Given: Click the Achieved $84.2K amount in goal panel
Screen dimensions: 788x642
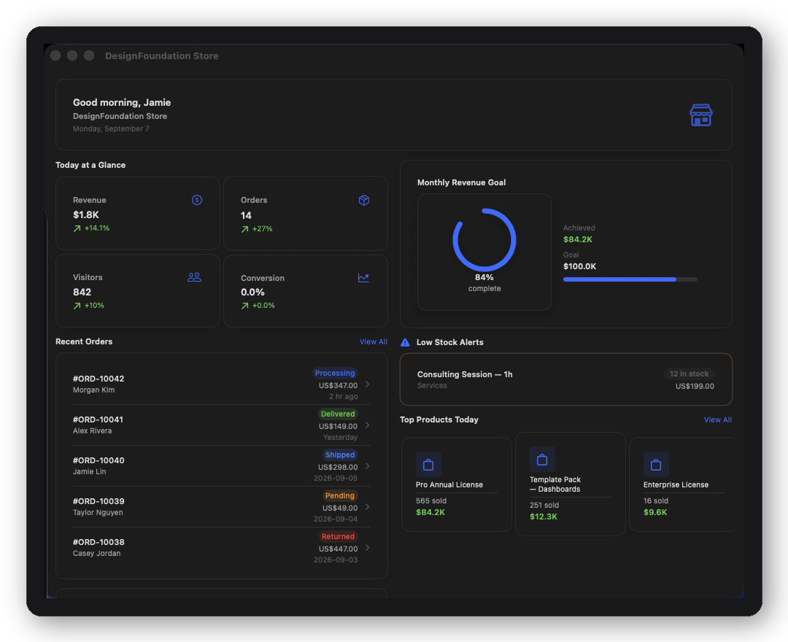Looking at the screenshot, I should click(x=577, y=239).
